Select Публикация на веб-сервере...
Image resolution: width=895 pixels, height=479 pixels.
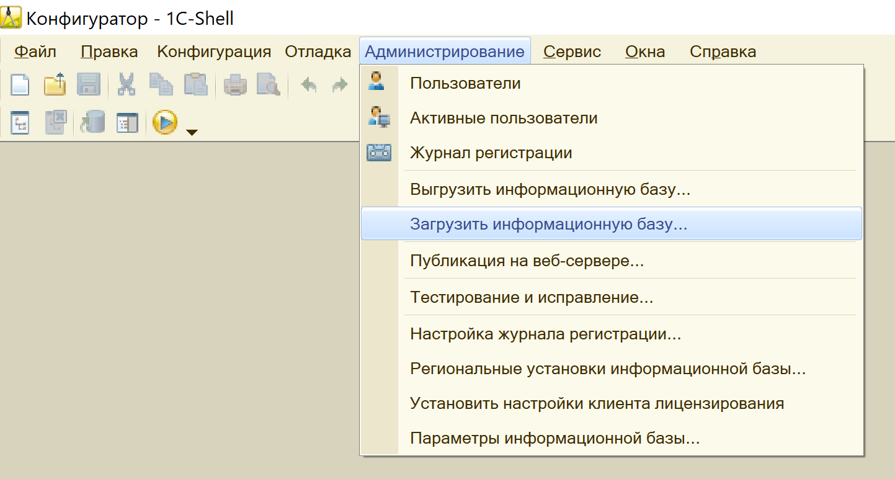click(x=612, y=261)
